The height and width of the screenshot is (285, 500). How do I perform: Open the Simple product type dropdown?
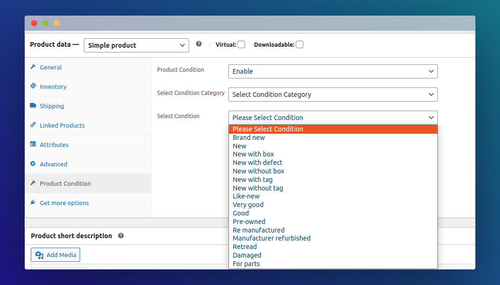click(x=136, y=45)
